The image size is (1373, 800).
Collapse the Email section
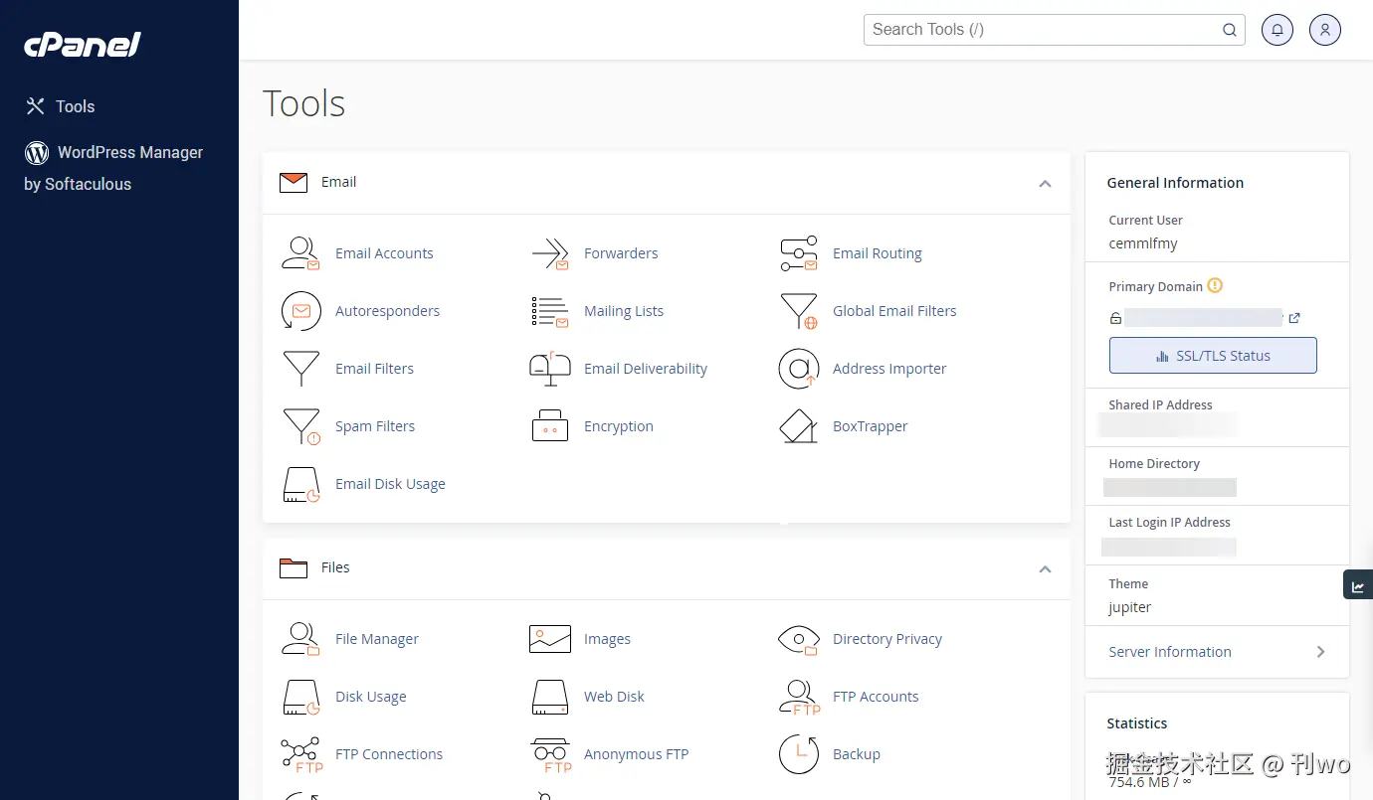coord(1045,184)
